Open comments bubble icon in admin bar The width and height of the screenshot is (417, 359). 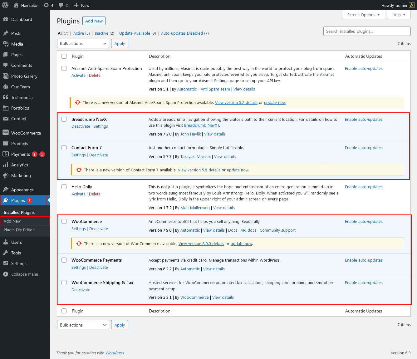point(61,5)
